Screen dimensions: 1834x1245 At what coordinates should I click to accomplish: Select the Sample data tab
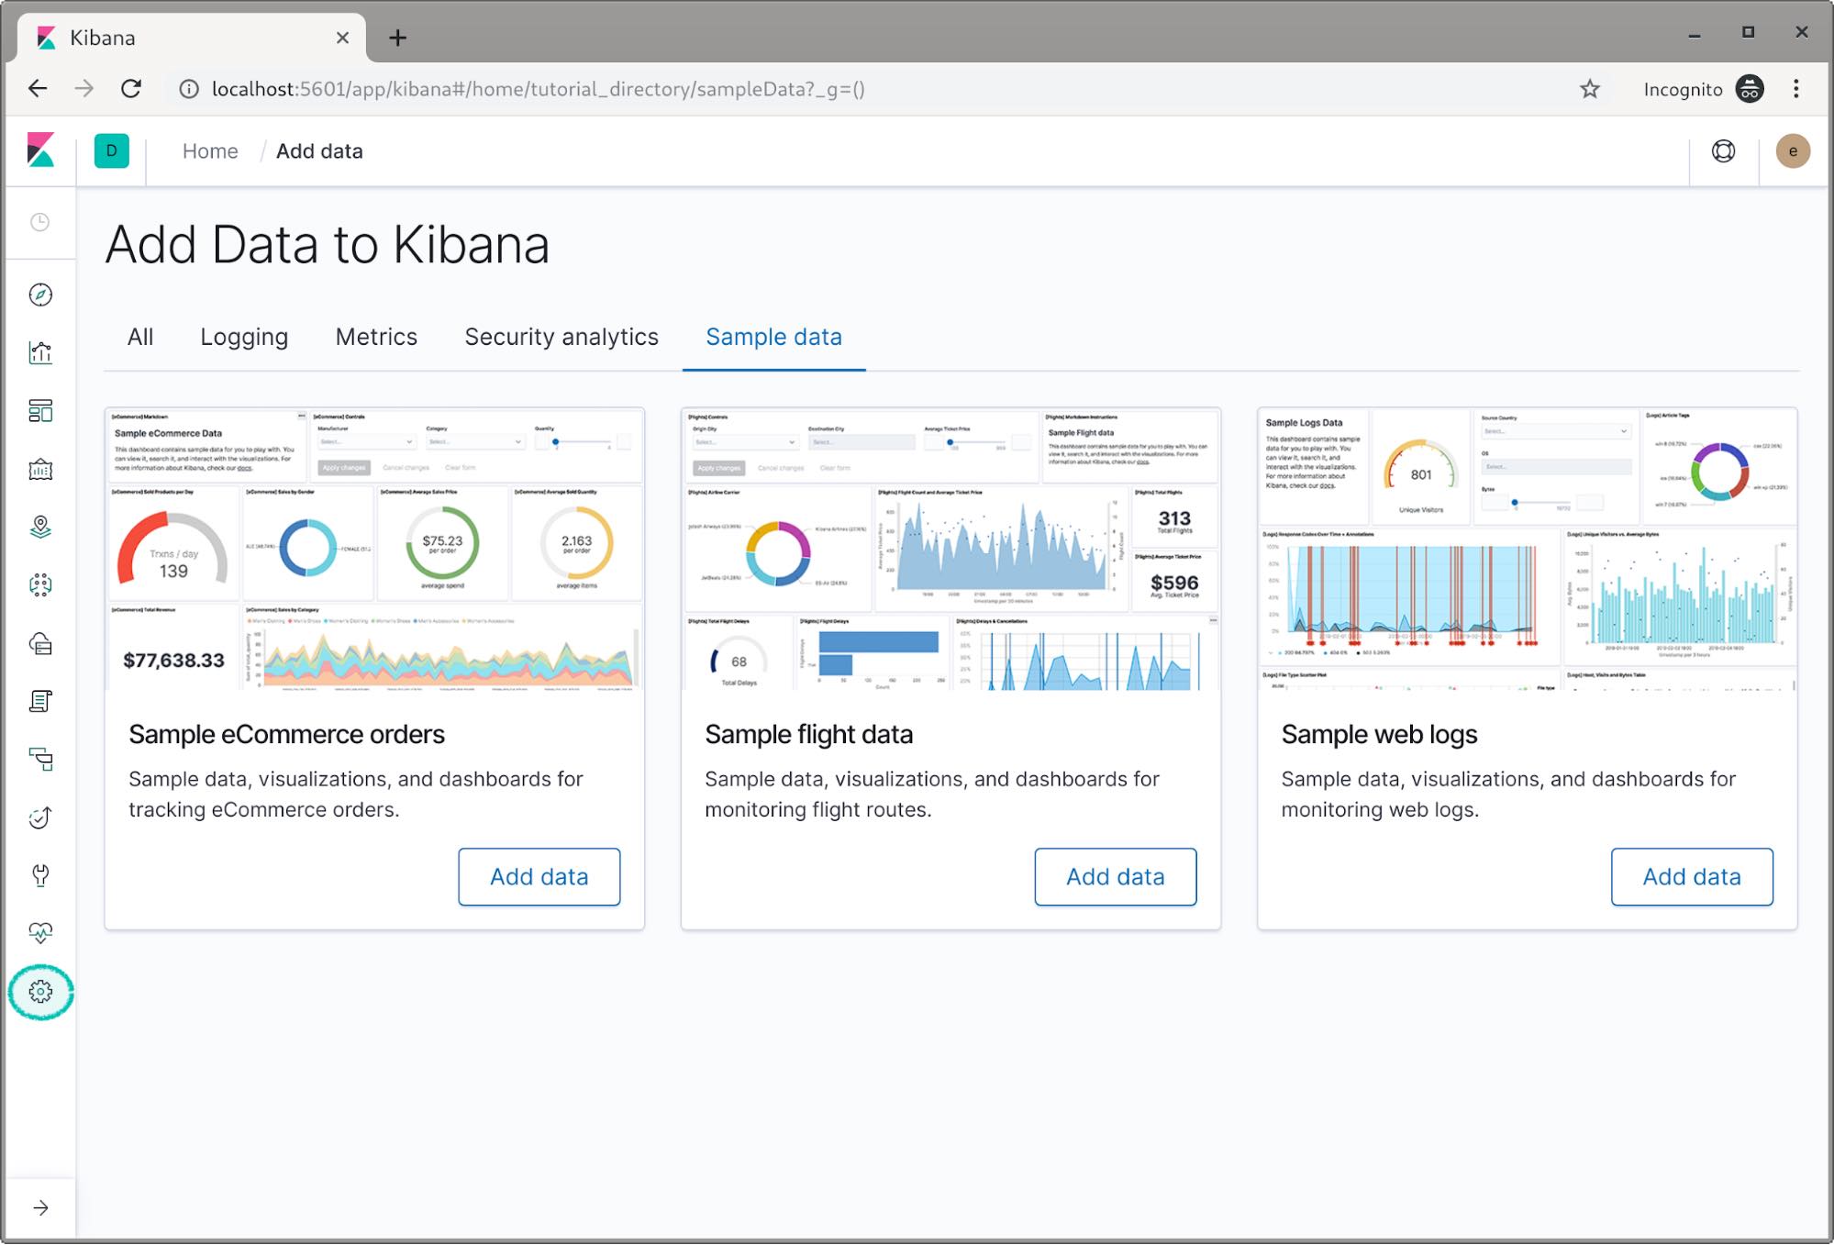tap(773, 338)
